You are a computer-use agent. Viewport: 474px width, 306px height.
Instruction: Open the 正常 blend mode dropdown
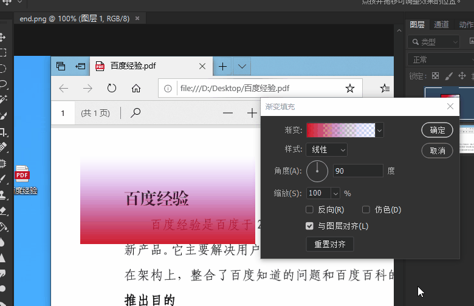pos(441,59)
